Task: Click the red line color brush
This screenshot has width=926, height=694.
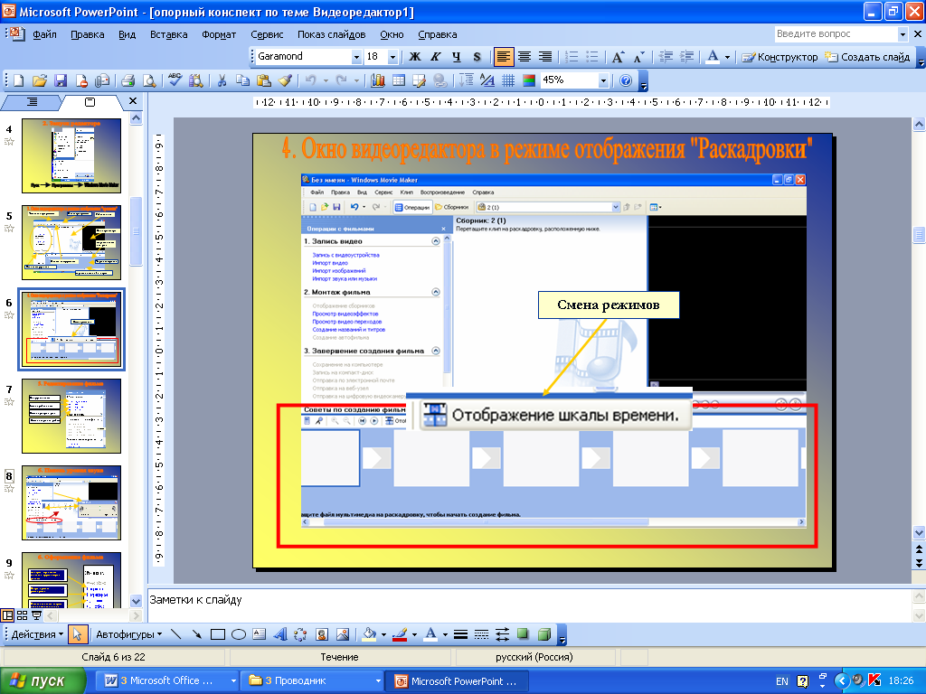Action: point(401,634)
